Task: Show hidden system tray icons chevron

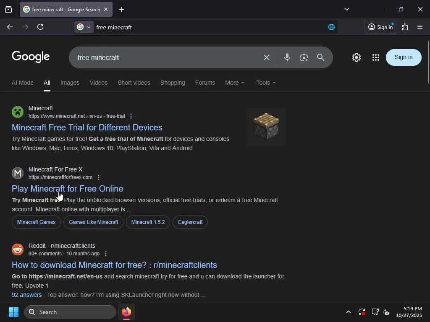Action: (349, 312)
